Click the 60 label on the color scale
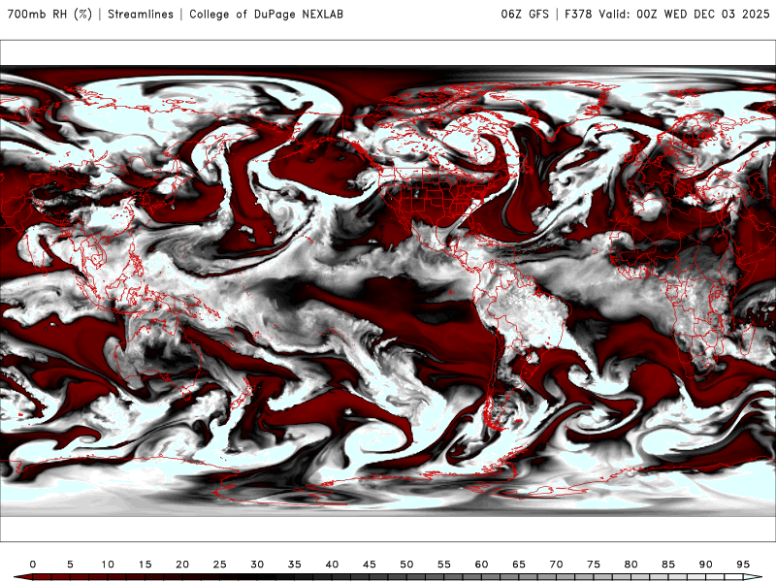The width and height of the screenshot is (776, 582). (481, 565)
